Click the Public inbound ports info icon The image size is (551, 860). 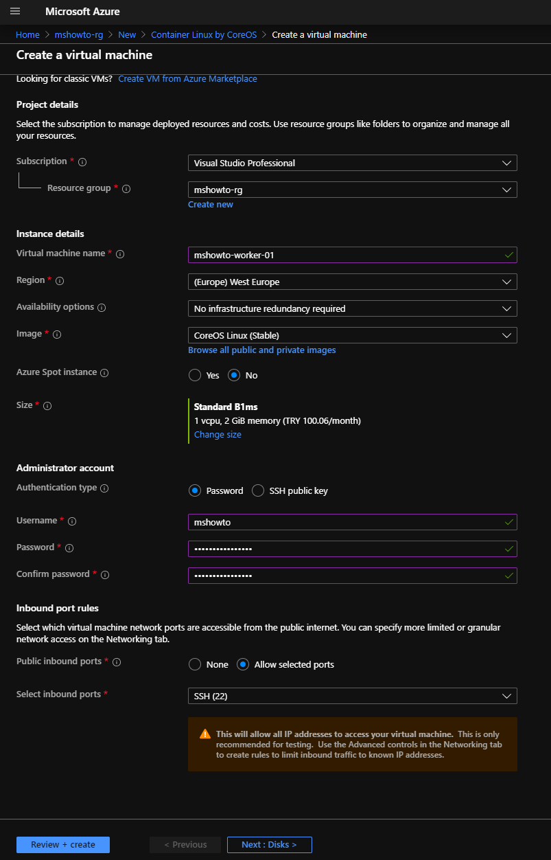point(117,662)
